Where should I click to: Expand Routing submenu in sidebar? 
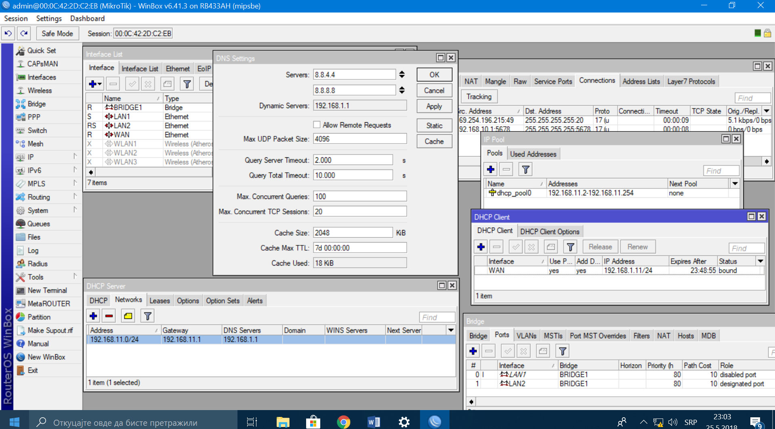pyautogui.click(x=75, y=197)
